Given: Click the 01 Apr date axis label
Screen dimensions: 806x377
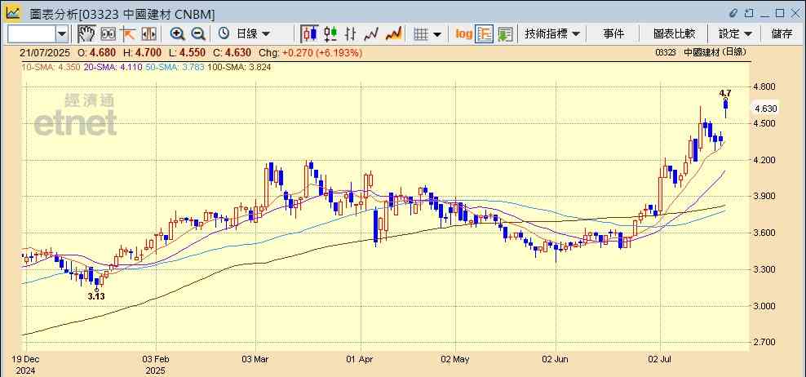Looking at the screenshot, I should point(361,360).
